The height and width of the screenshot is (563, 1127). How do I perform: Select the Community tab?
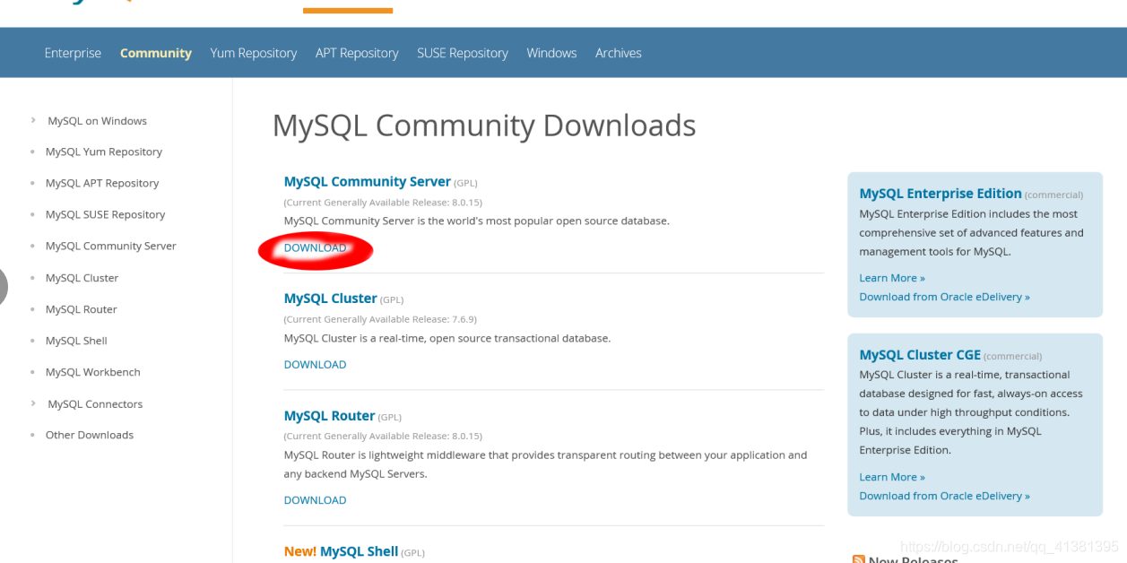pyautogui.click(x=156, y=53)
